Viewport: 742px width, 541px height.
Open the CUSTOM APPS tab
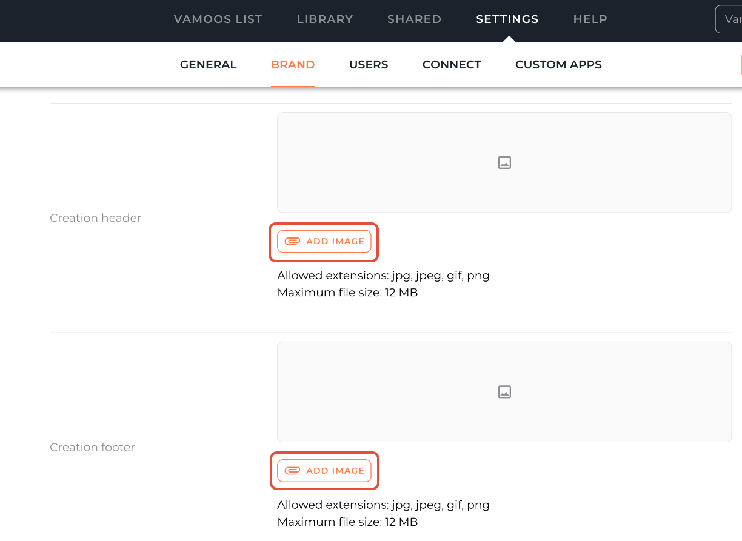(x=558, y=64)
